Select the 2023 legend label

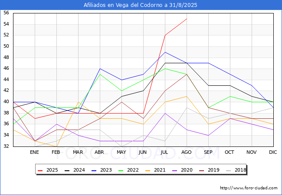[x=106, y=170]
